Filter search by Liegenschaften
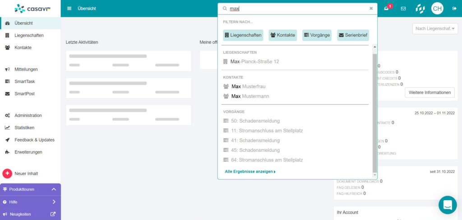 (243, 35)
